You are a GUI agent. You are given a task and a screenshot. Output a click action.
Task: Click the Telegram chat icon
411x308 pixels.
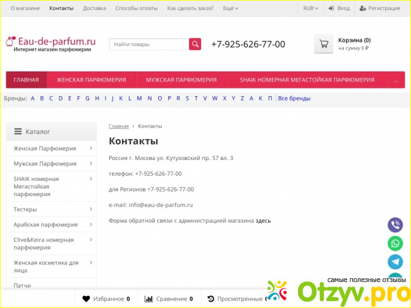tap(395, 262)
